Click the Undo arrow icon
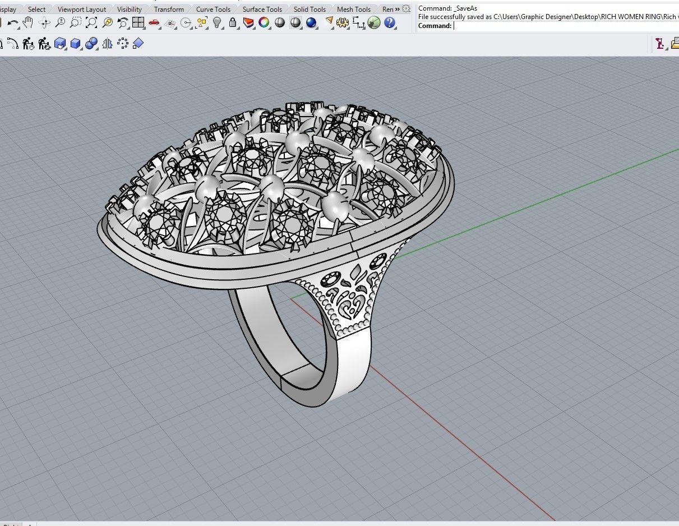Image resolution: width=679 pixels, height=526 pixels. (x=12, y=23)
